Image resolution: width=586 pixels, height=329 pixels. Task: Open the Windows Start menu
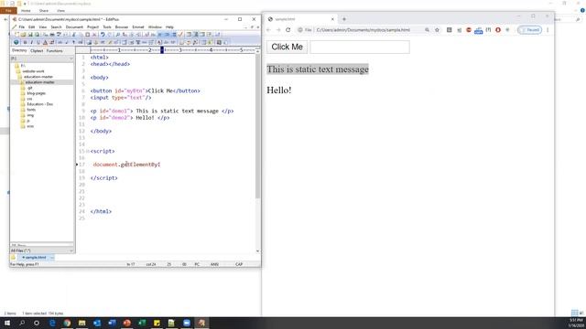click(x=7, y=323)
